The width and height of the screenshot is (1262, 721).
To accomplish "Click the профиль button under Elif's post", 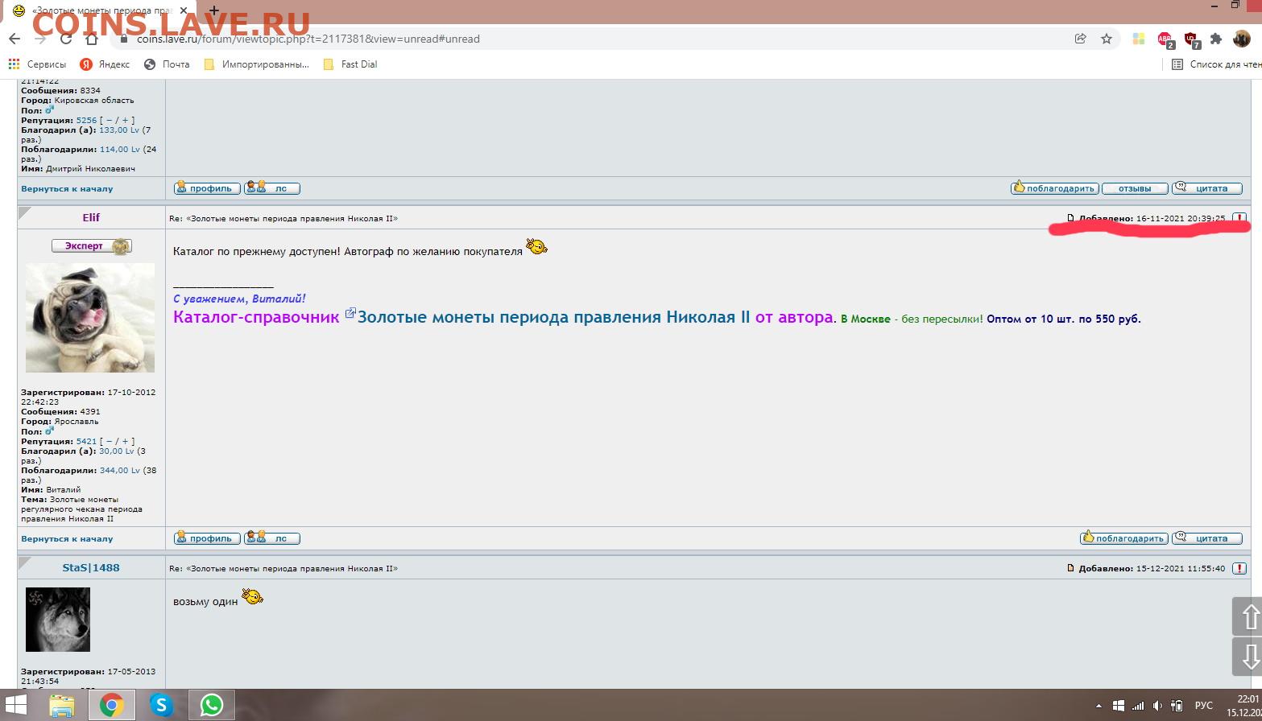I will click(207, 538).
